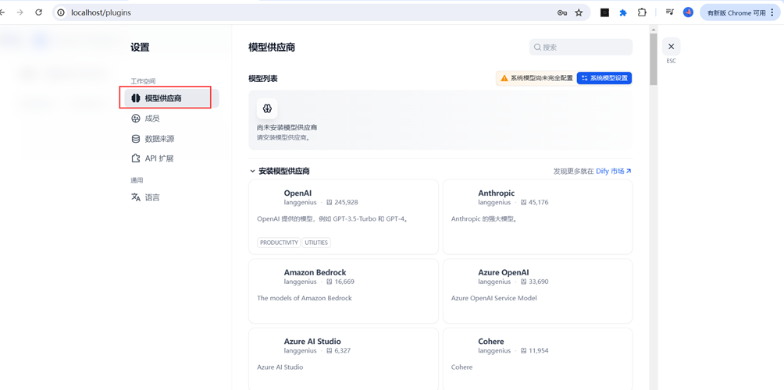Viewport: 784px width, 390px height.
Task: Click the 33,690 download count
Action: pyautogui.click(x=539, y=282)
